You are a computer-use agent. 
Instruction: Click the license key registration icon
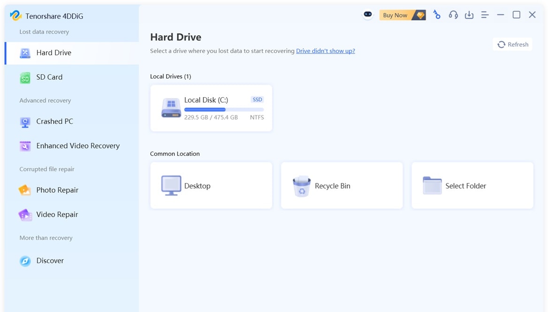click(x=437, y=15)
